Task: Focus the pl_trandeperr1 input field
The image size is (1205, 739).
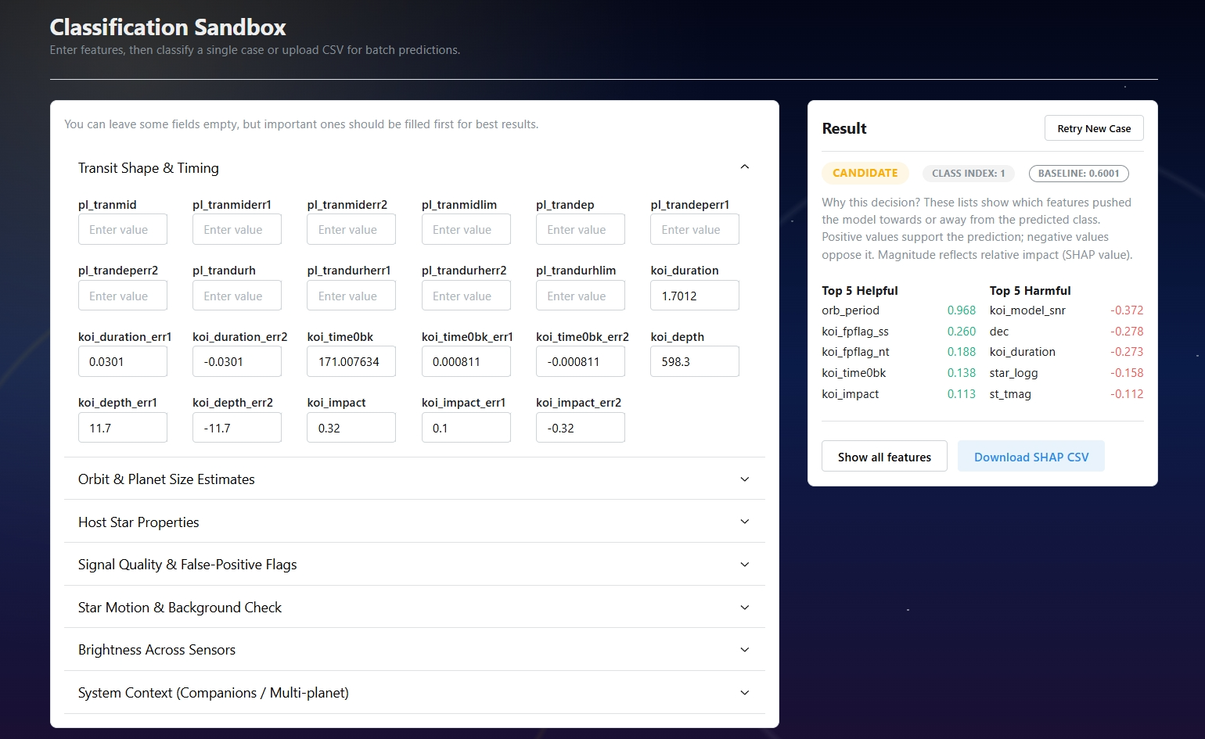Action: [695, 230]
